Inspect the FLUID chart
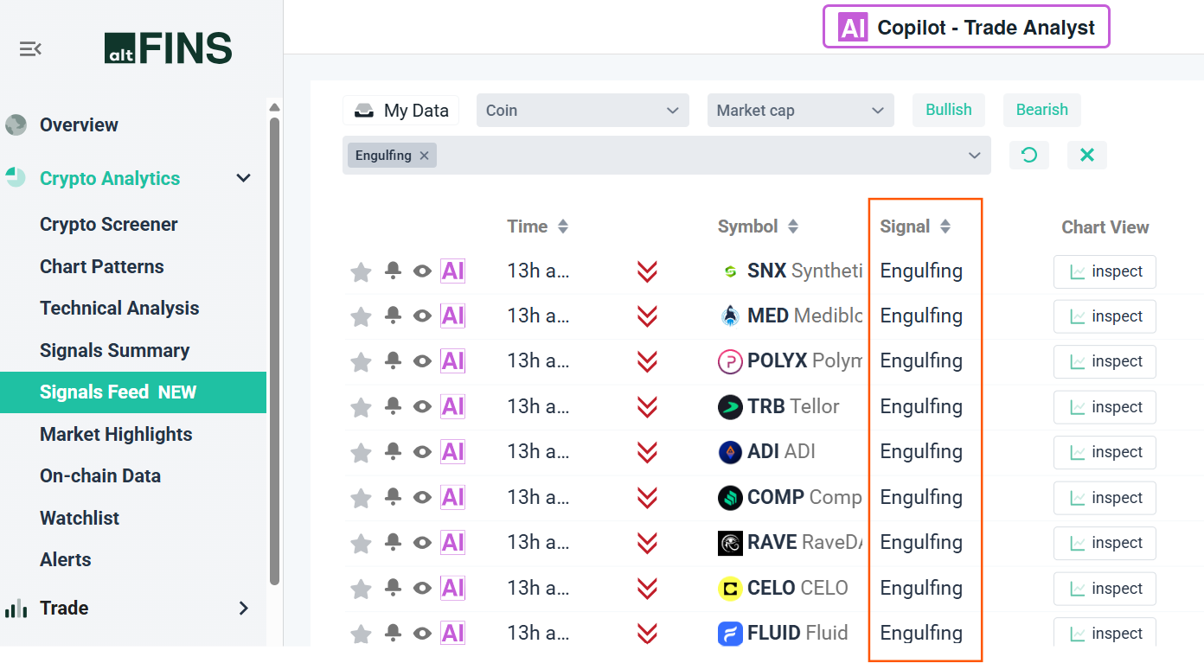 tap(1105, 634)
